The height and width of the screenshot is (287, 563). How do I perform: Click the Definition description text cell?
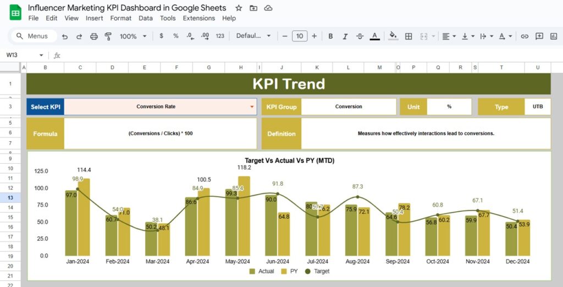pyautogui.click(x=426, y=133)
